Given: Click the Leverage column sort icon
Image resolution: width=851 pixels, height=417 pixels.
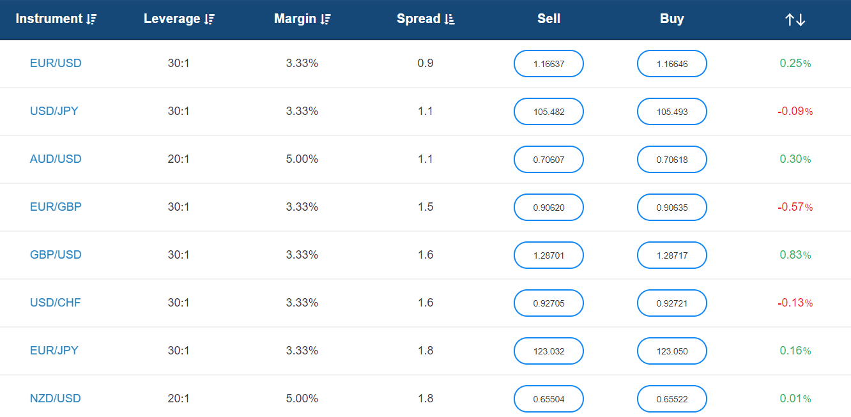Looking at the screenshot, I should coord(209,19).
